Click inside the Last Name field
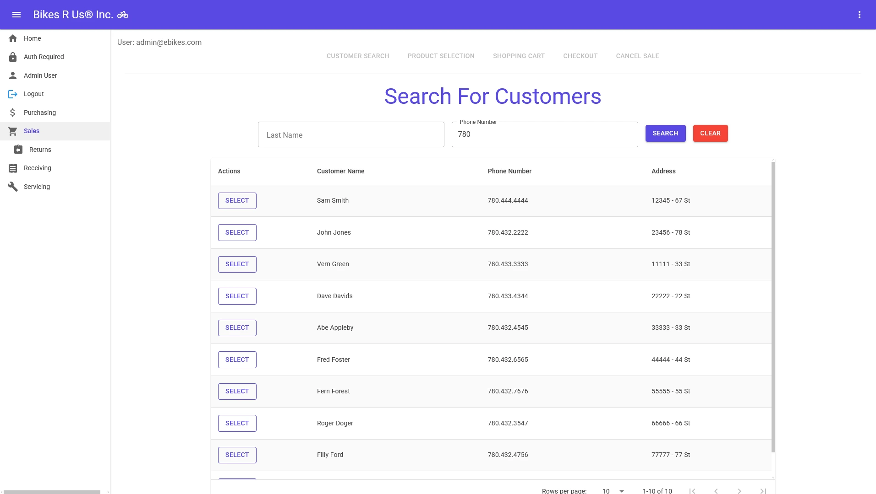Viewport: 876px width, 494px height. [351, 134]
